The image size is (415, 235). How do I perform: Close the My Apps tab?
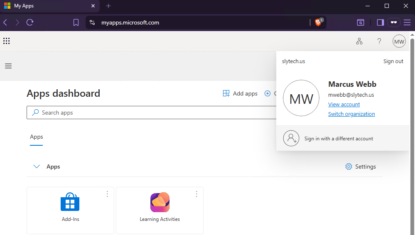[93, 6]
